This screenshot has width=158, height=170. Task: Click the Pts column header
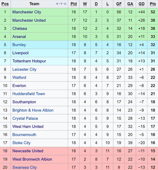[153, 4]
